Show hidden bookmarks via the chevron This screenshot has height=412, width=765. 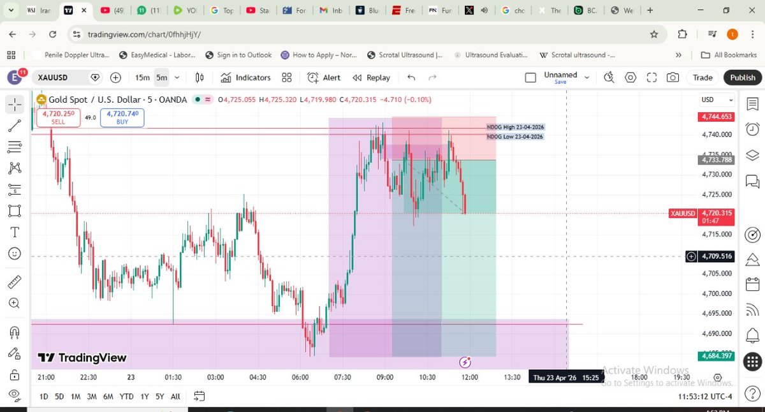(679, 55)
